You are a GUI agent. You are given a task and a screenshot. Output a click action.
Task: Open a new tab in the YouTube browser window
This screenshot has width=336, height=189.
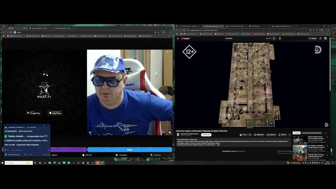(x=296, y=26)
